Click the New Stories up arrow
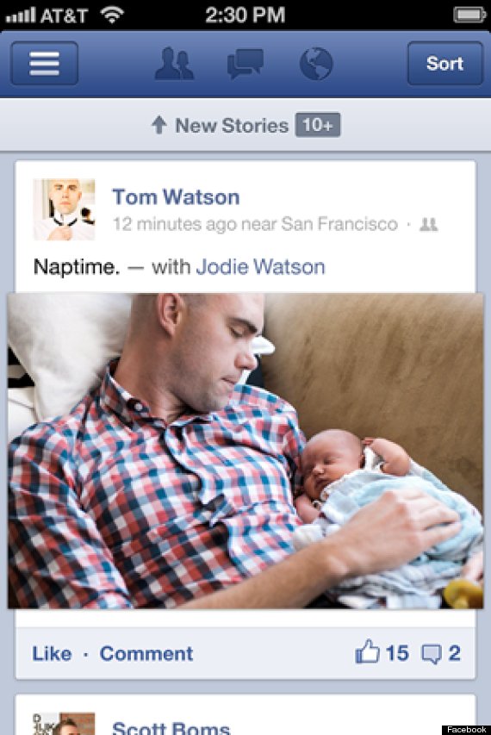This screenshot has width=491, height=735. pos(158,125)
